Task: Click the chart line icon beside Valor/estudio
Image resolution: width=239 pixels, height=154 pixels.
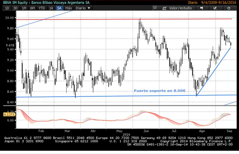Action: coord(164,8)
